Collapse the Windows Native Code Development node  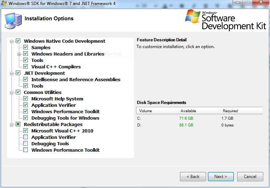coord(11,41)
